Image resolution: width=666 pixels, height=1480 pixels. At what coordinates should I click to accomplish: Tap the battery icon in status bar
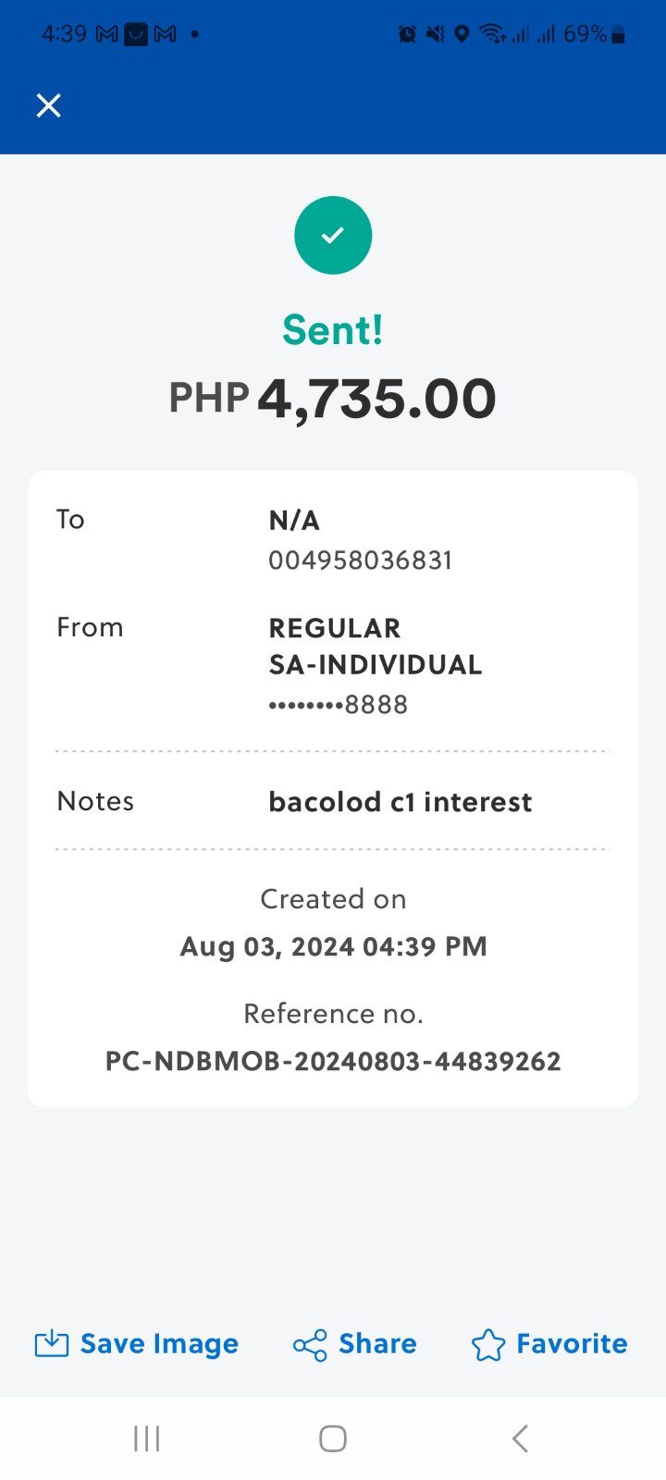(619, 35)
